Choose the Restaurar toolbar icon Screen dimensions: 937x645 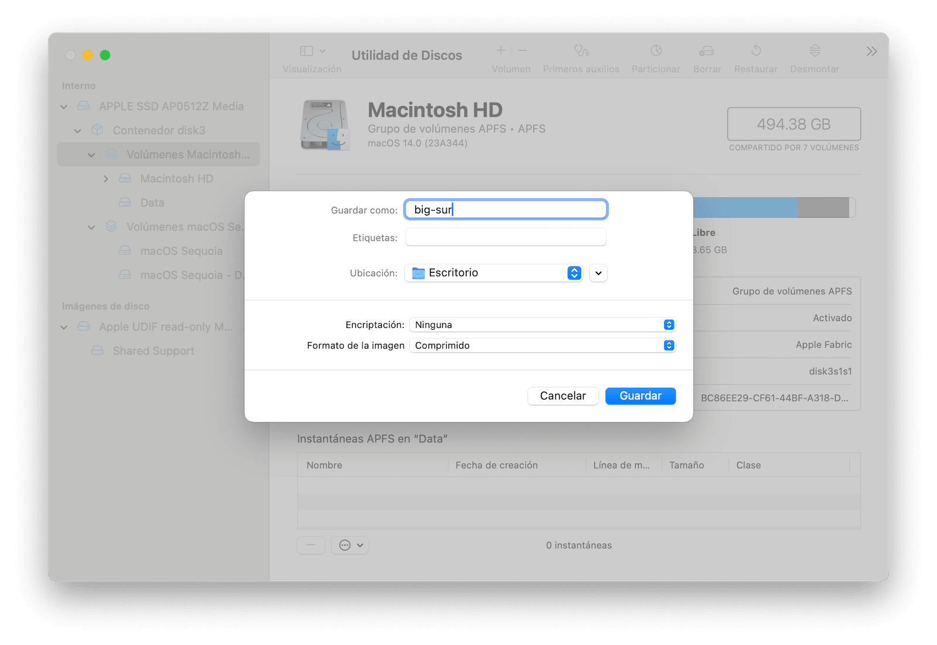[756, 50]
